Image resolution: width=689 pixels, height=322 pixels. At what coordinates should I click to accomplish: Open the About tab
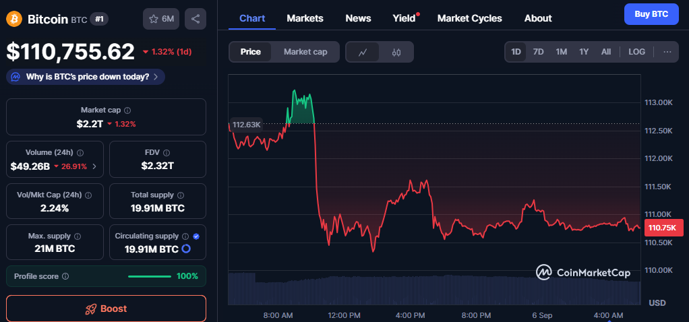tap(538, 18)
